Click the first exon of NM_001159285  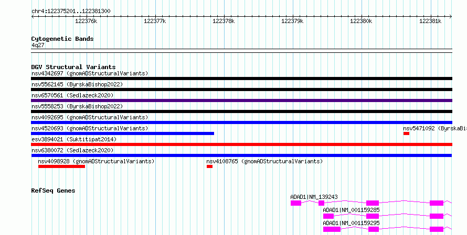(328, 216)
